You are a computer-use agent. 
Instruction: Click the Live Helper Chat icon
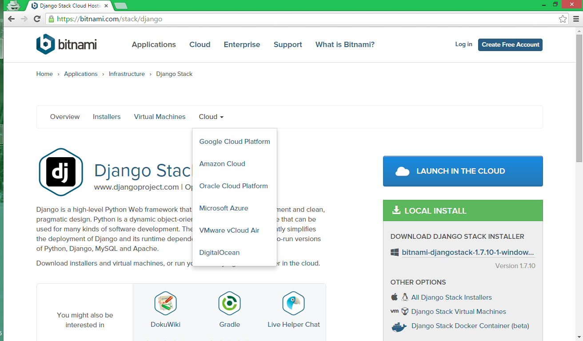point(294,304)
